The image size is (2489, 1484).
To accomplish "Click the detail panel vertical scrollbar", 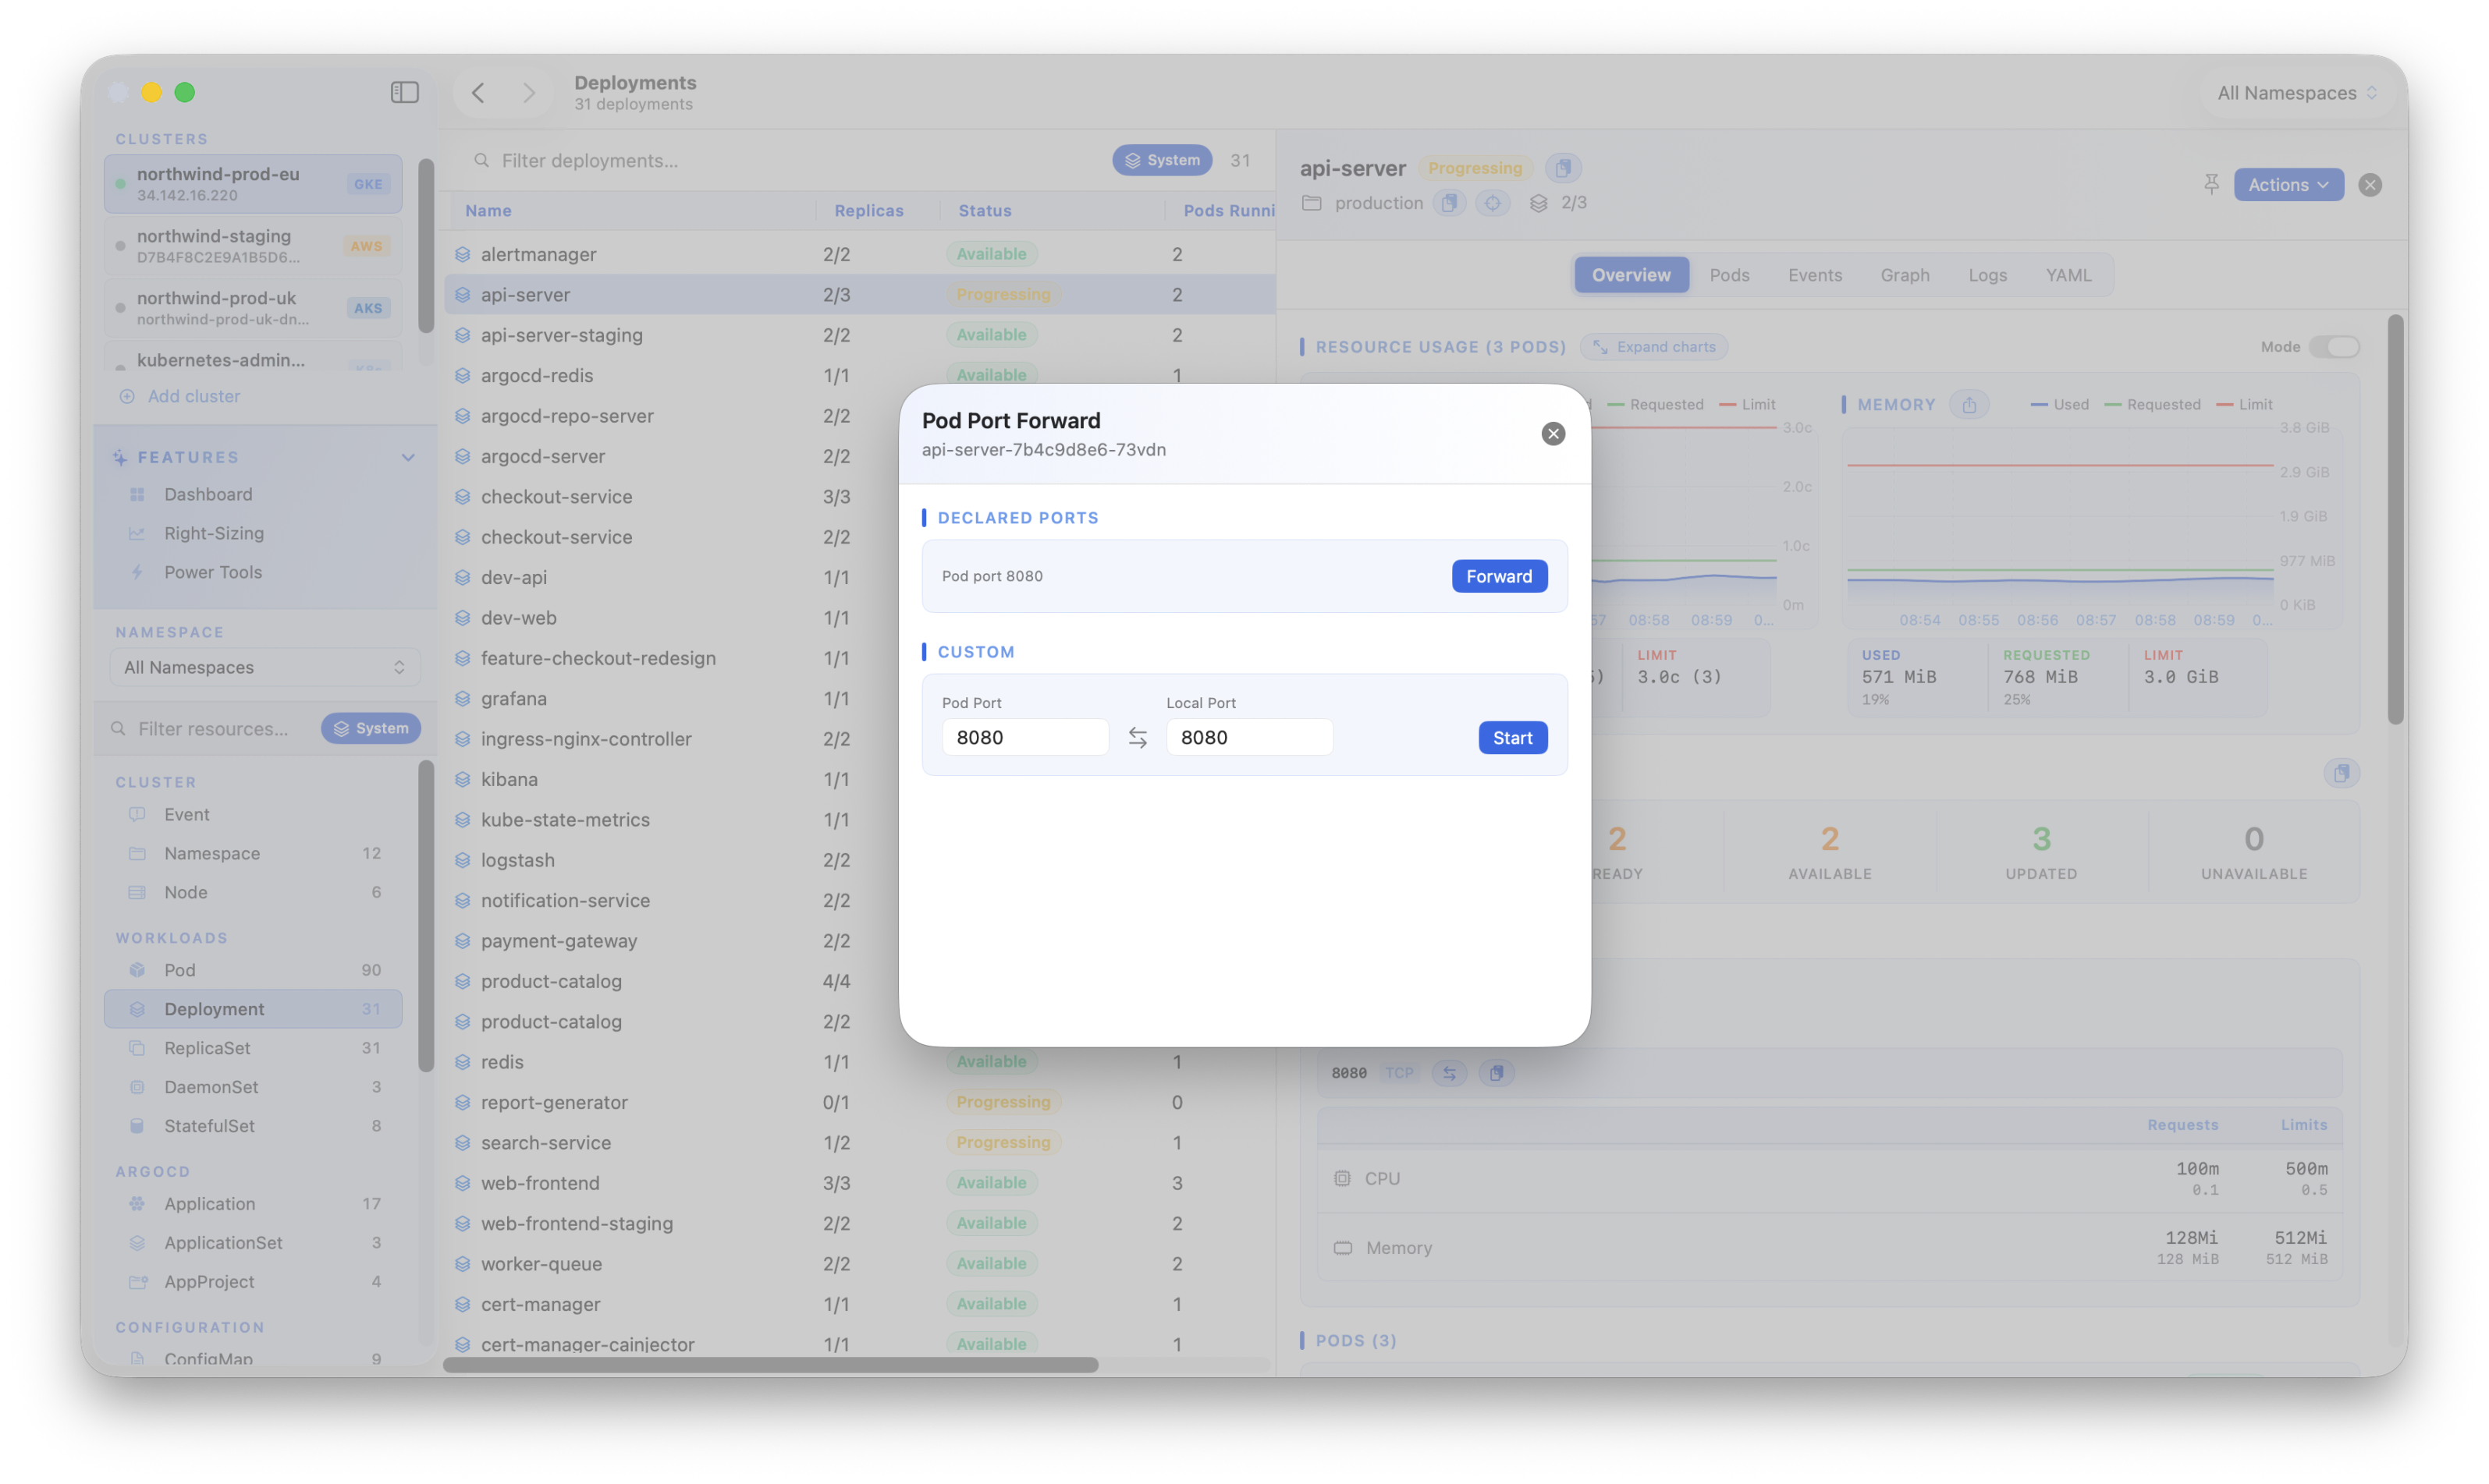I will 2395,519.
